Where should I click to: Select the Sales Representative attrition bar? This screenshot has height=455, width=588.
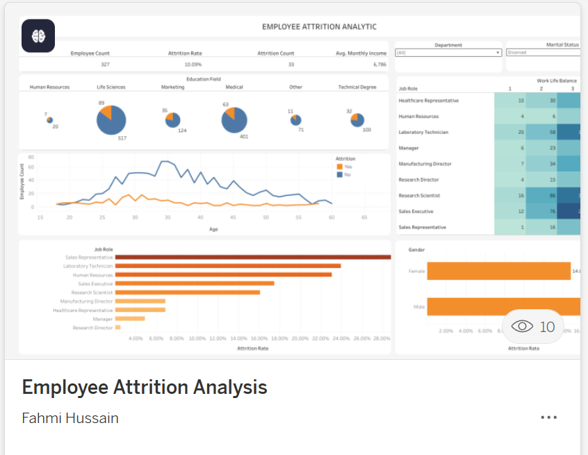[x=252, y=257]
